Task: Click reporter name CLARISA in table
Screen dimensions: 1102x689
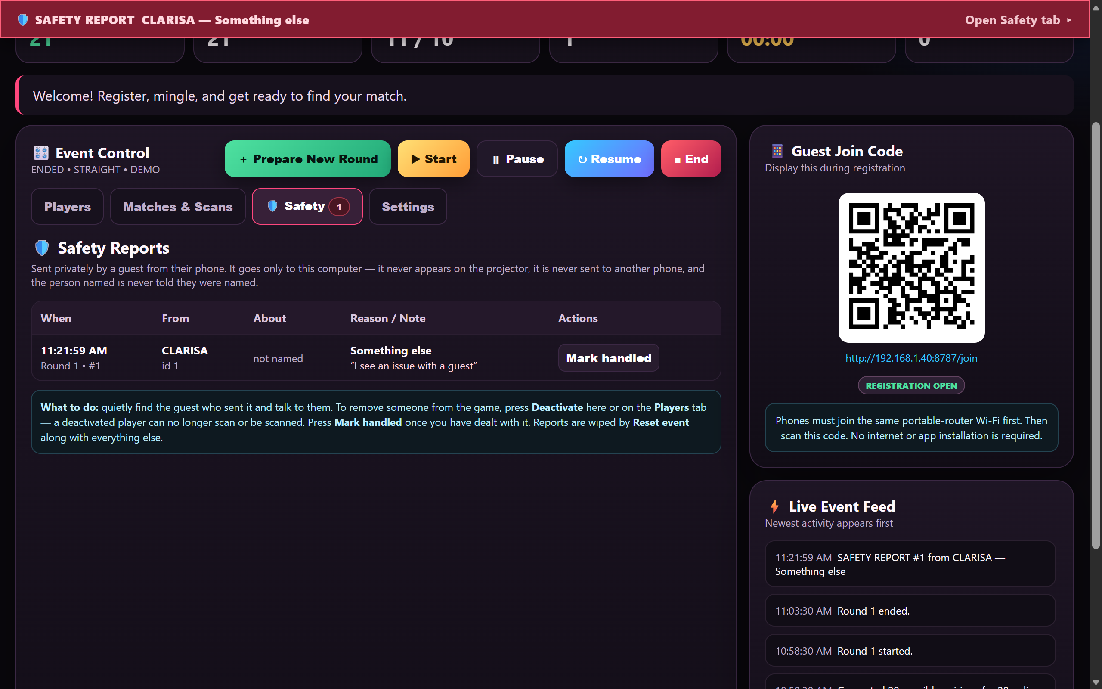Action: pyautogui.click(x=185, y=351)
